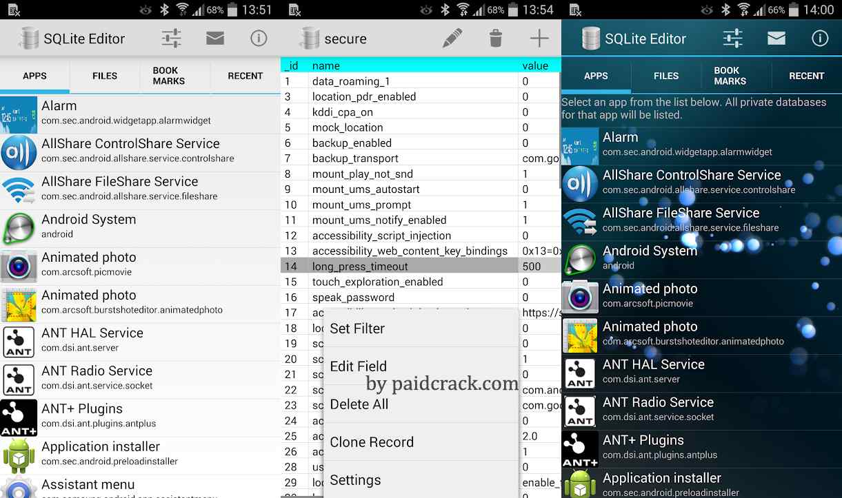
Task: Choose Settings from the context menu
Action: coord(421,480)
